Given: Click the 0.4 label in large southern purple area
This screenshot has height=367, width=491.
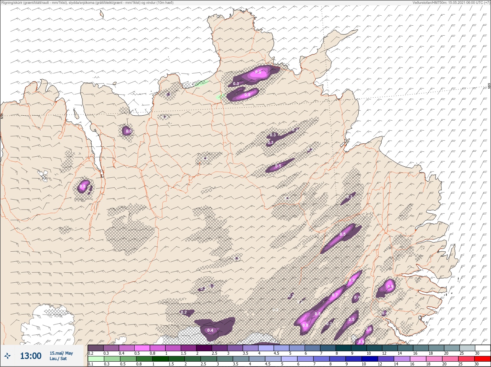Looking at the screenshot, I should pos(210,330).
